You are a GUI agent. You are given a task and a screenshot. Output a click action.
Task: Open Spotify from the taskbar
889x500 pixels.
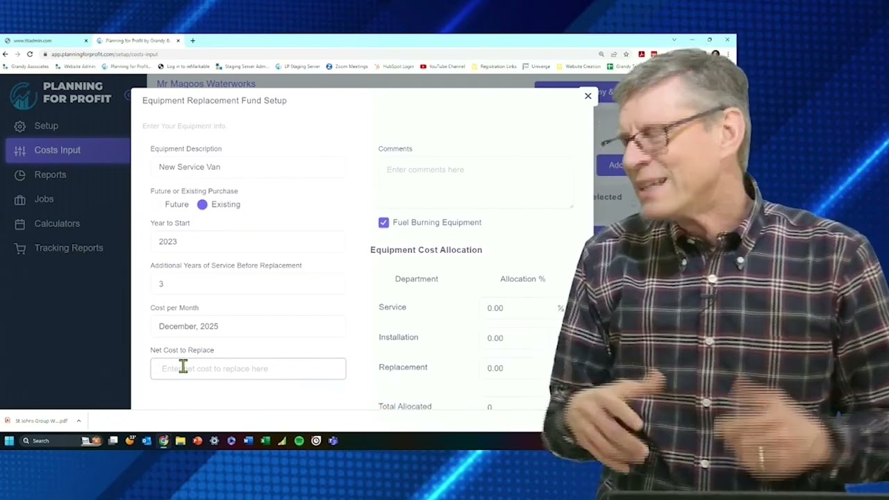[x=299, y=440]
